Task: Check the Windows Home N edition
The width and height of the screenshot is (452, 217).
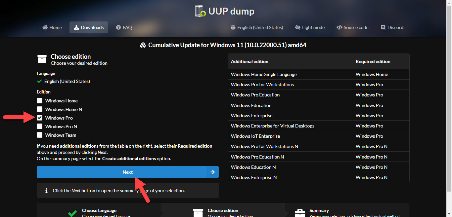Action: click(x=40, y=109)
